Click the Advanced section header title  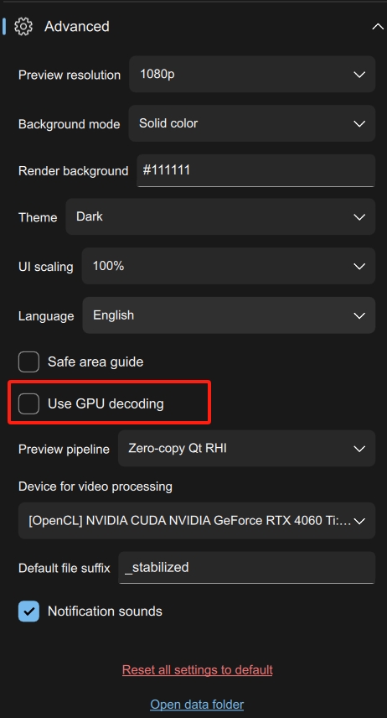[x=77, y=27]
